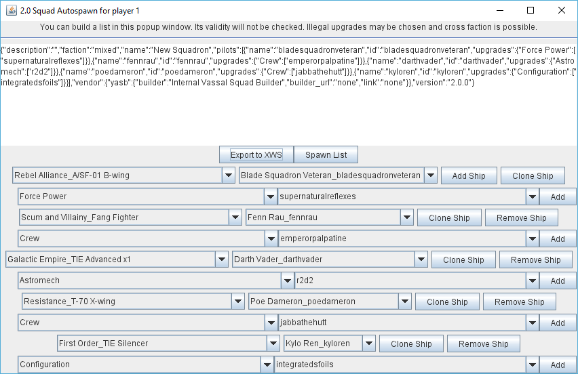Clone the Poe Dameron ship

click(447, 302)
